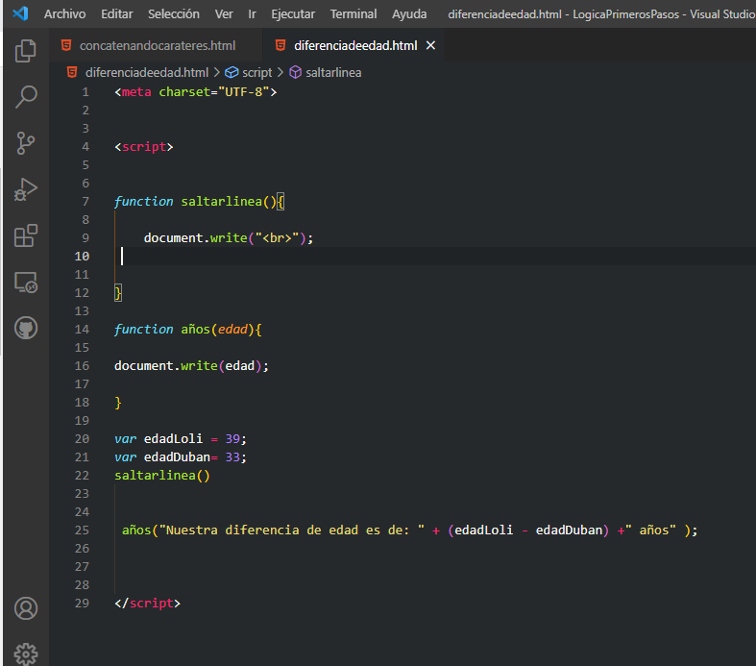
Task: Open Source Control view
Action: 26,143
